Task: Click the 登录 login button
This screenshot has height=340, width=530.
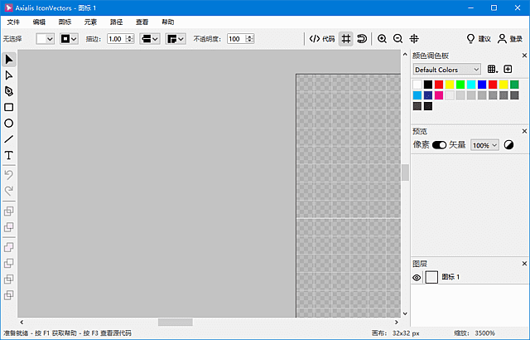Action: tap(510, 38)
